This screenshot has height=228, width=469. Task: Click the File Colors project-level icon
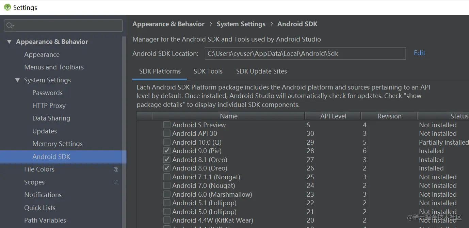click(116, 169)
